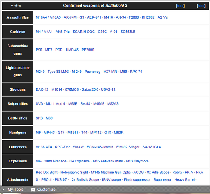The height and width of the screenshot is (194, 210).
Task: Open the v (view template) link
Action: tap(12, 6)
